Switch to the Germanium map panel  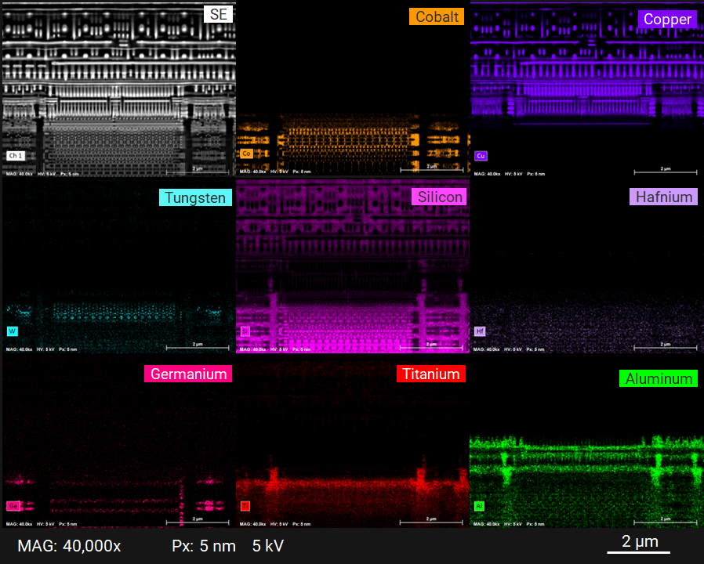(x=187, y=374)
